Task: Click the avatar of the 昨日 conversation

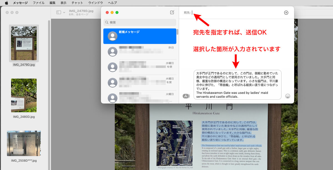Action: 112,52
